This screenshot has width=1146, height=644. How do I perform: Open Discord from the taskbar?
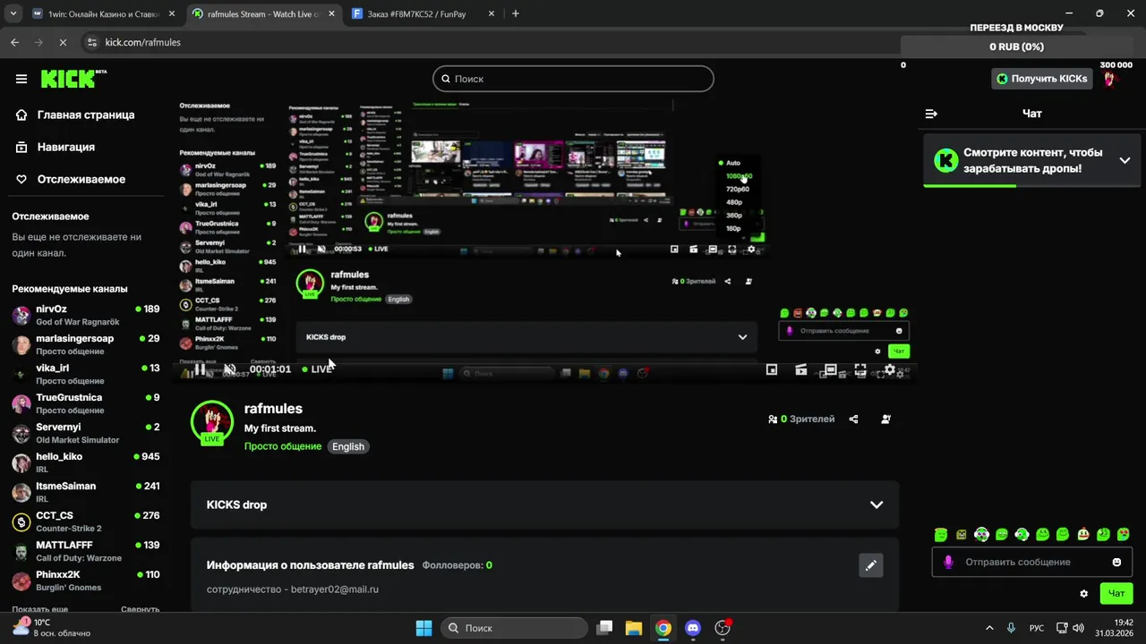click(x=692, y=628)
